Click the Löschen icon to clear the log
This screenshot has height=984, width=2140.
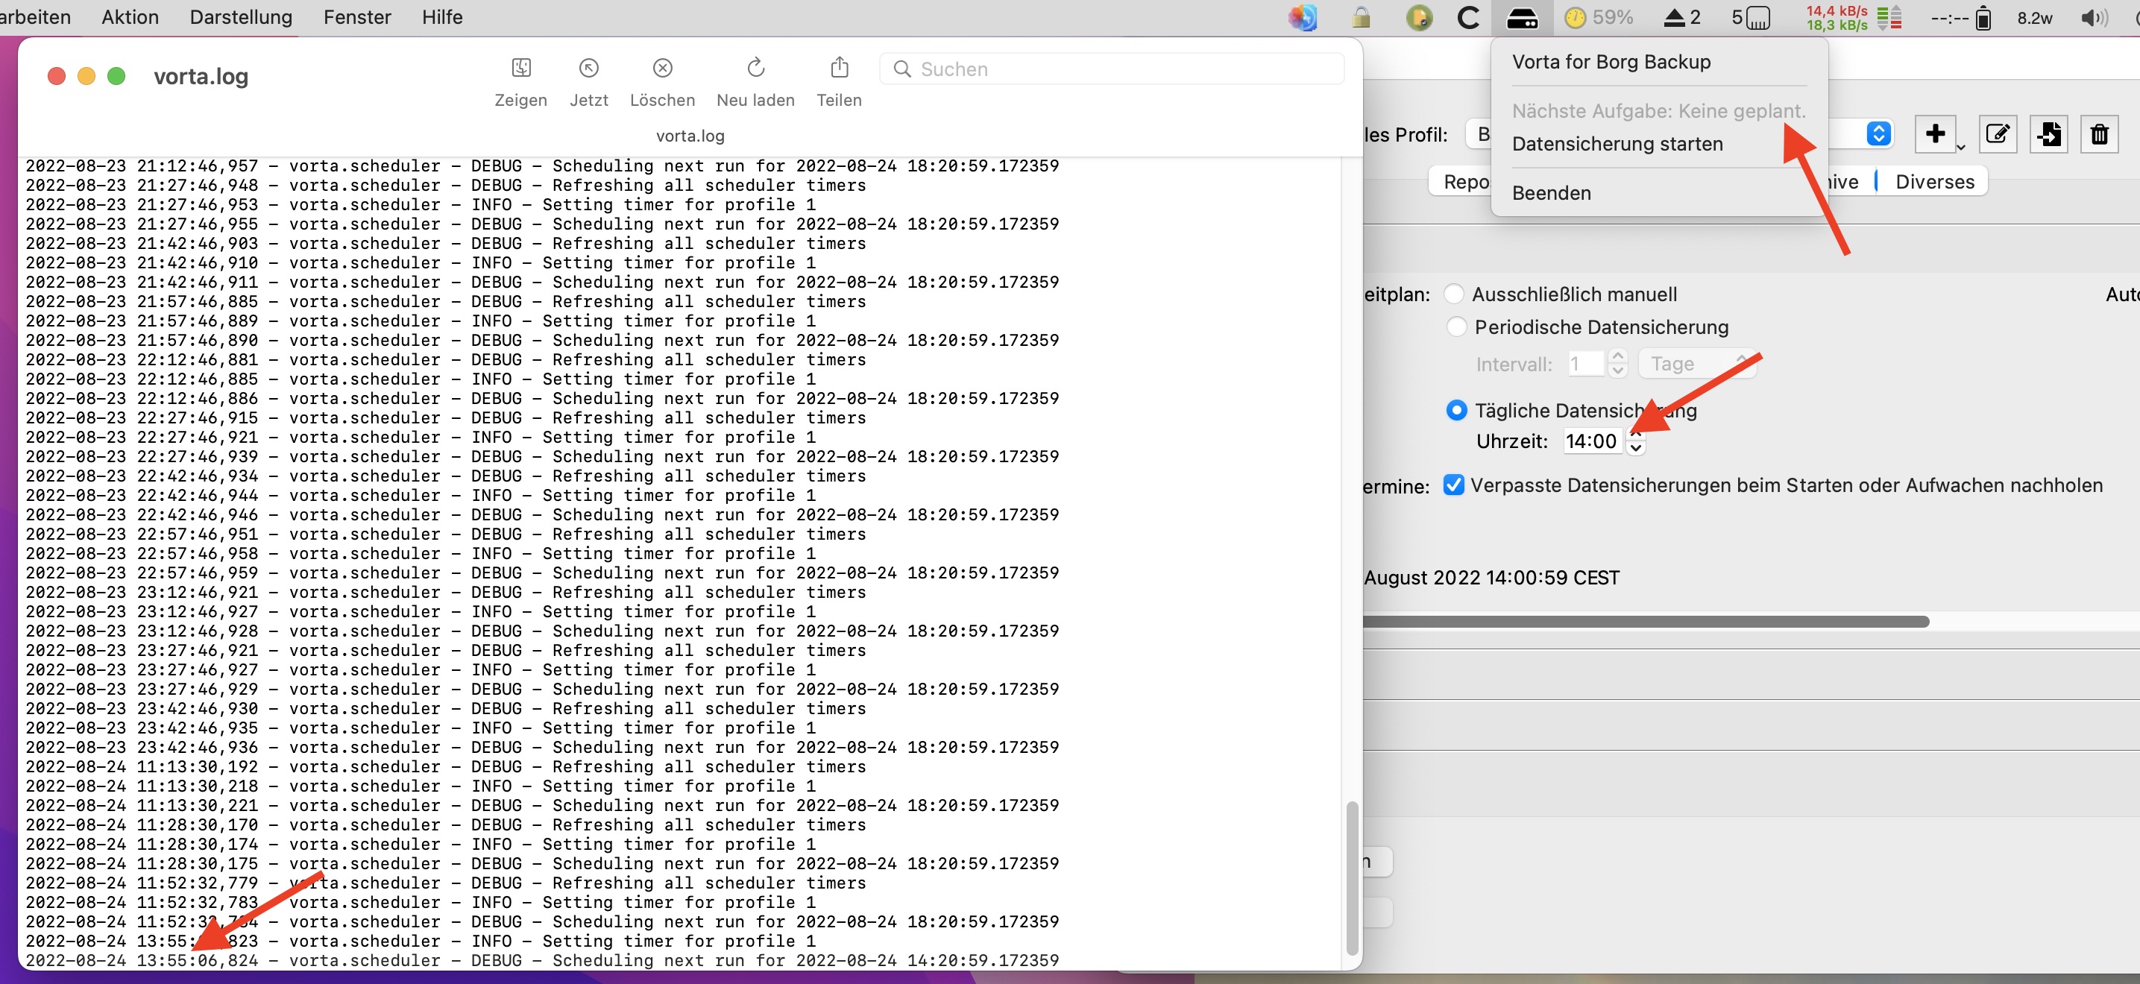(x=662, y=68)
